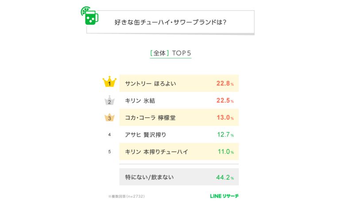This screenshot has width=341, height=212.
Task: Click the rank number 4 label
Action: point(109,135)
